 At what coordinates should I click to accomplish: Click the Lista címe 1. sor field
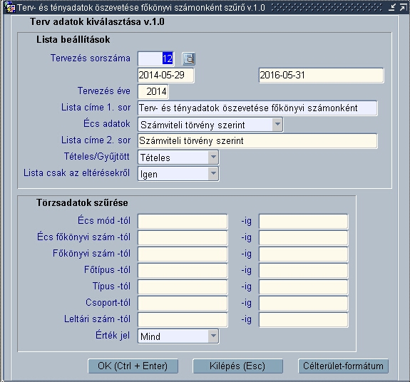coord(257,108)
